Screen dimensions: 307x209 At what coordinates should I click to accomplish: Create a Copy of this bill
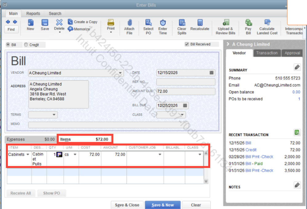tap(82, 22)
